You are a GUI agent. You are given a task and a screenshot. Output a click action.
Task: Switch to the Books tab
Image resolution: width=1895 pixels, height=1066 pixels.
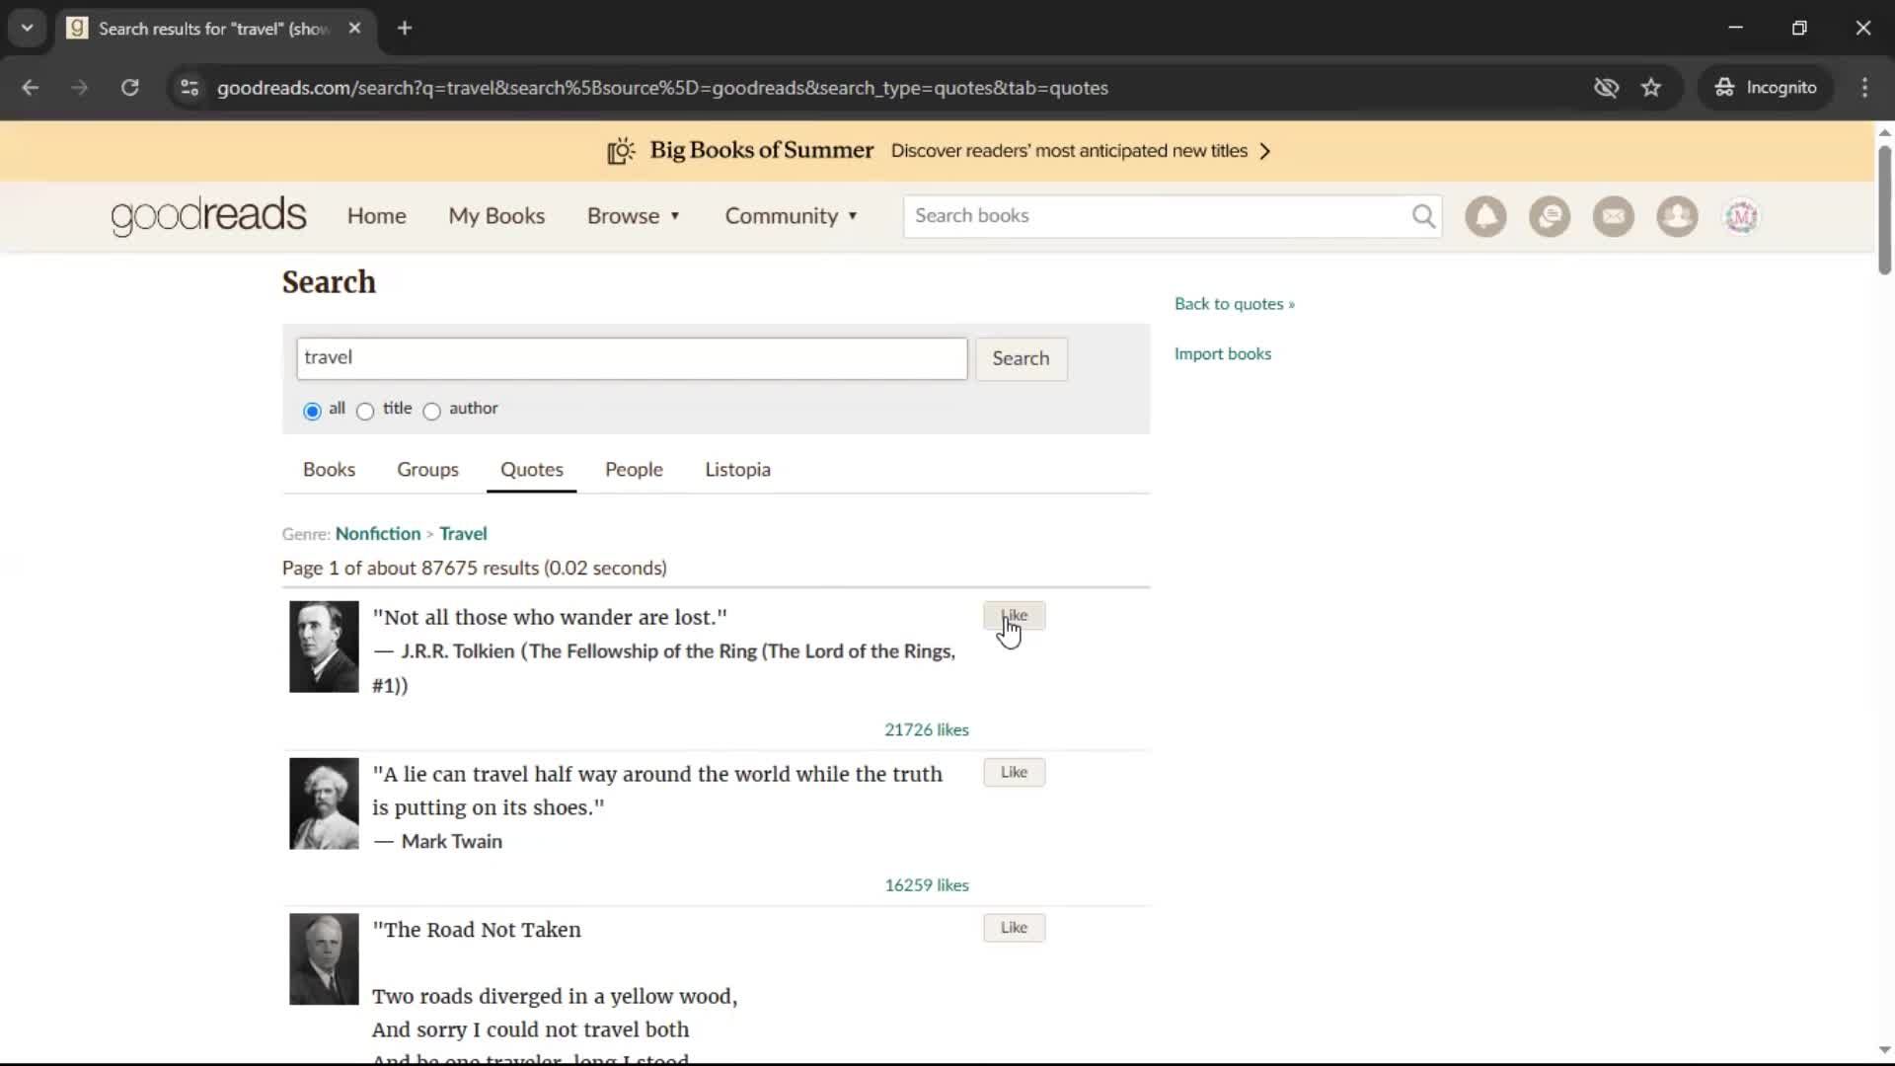click(x=329, y=470)
